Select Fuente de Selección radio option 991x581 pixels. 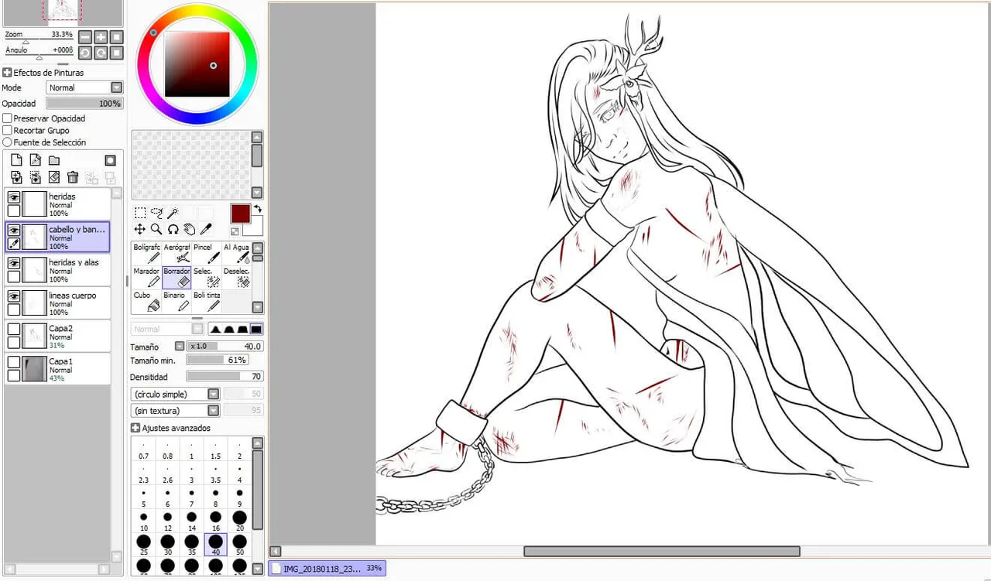pyautogui.click(x=8, y=142)
